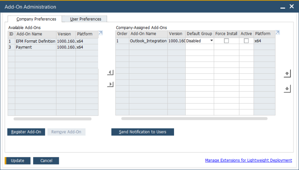Click the right arrow to assign add-on
Image resolution: width=299 pixels, height=170 pixels.
(x=110, y=84)
